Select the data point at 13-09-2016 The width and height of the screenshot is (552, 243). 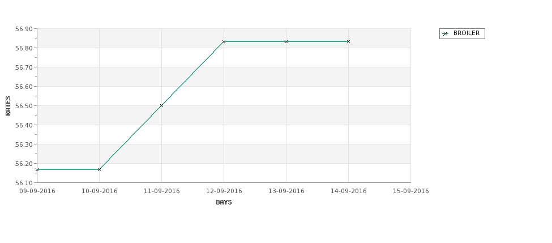[286, 41]
